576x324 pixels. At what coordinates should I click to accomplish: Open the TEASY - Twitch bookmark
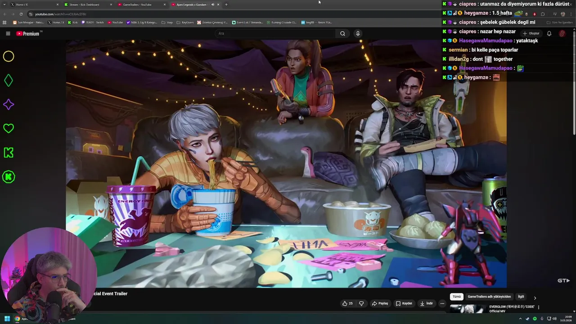93,22
